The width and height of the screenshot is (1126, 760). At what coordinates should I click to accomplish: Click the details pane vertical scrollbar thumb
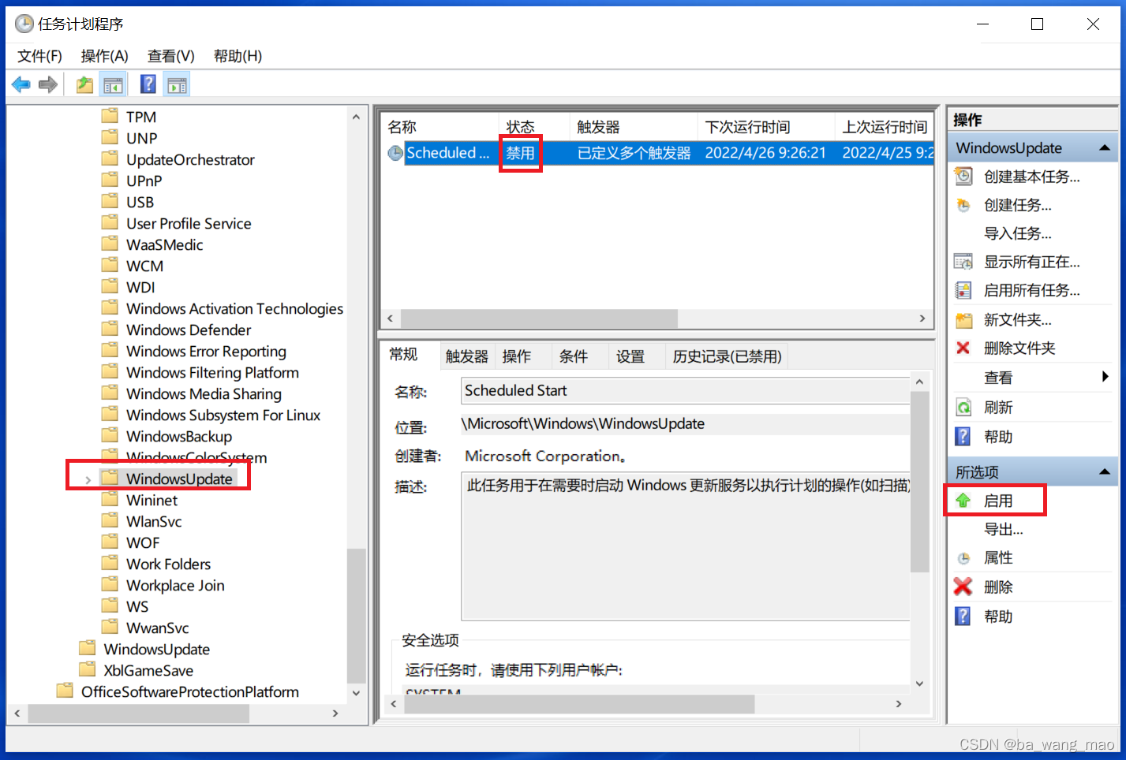pos(919,482)
